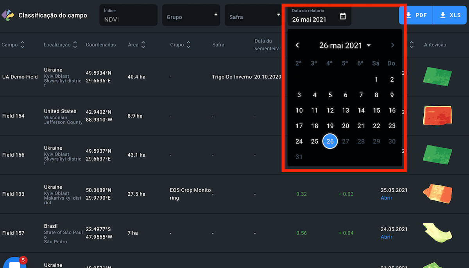Export the report as XLS
The height and width of the screenshot is (268, 469).
click(450, 15)
